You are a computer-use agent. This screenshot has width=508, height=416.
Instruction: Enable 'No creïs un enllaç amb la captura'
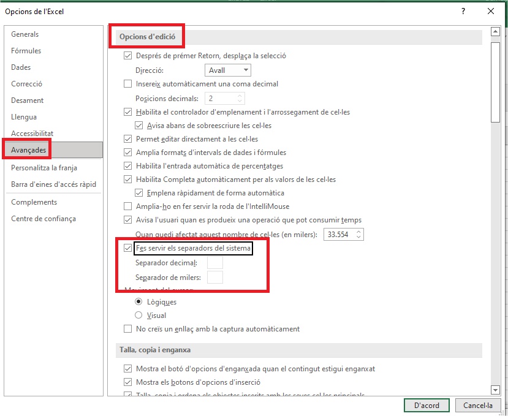tap(127, 329)
